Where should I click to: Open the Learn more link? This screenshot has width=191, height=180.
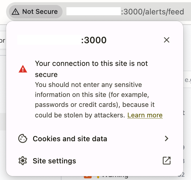(145, 115)
